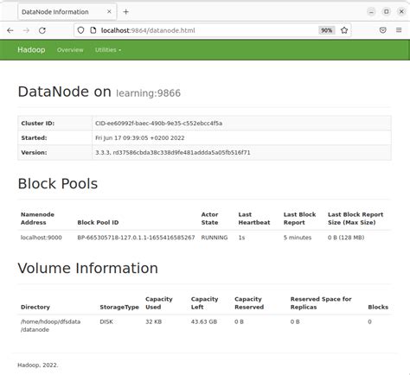Click the Last Block Report column header
410x375 pixels.
299,219
